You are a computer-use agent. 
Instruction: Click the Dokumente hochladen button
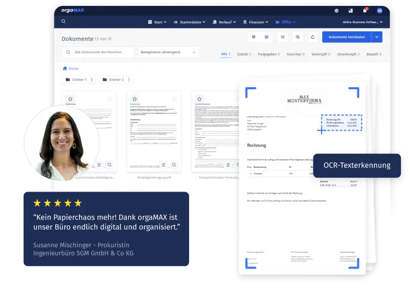(347, 37)
